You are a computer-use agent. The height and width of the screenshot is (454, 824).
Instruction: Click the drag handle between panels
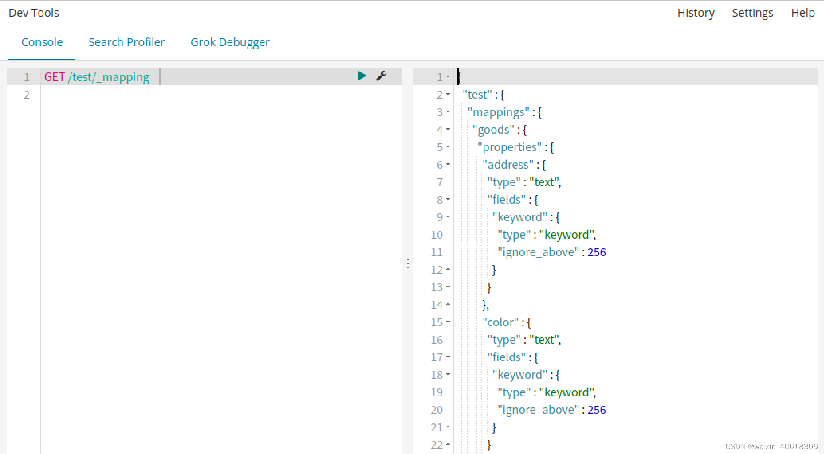tap(408, 263)
